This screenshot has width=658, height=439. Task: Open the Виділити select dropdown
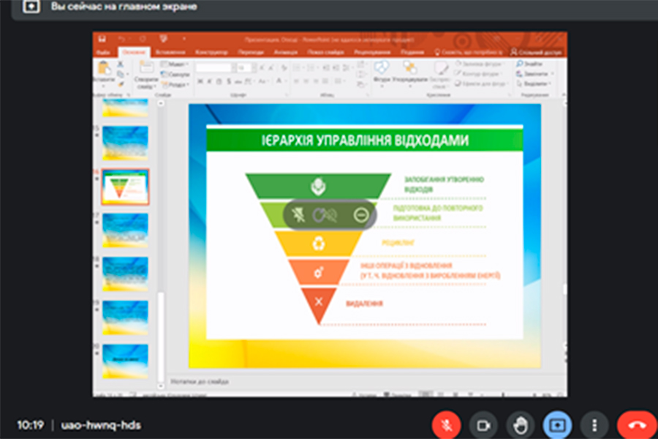pos(533,83)
